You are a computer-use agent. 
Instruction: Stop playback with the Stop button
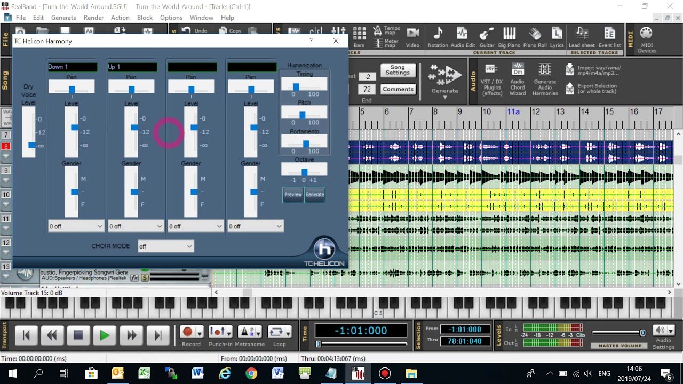pos(78,335)
